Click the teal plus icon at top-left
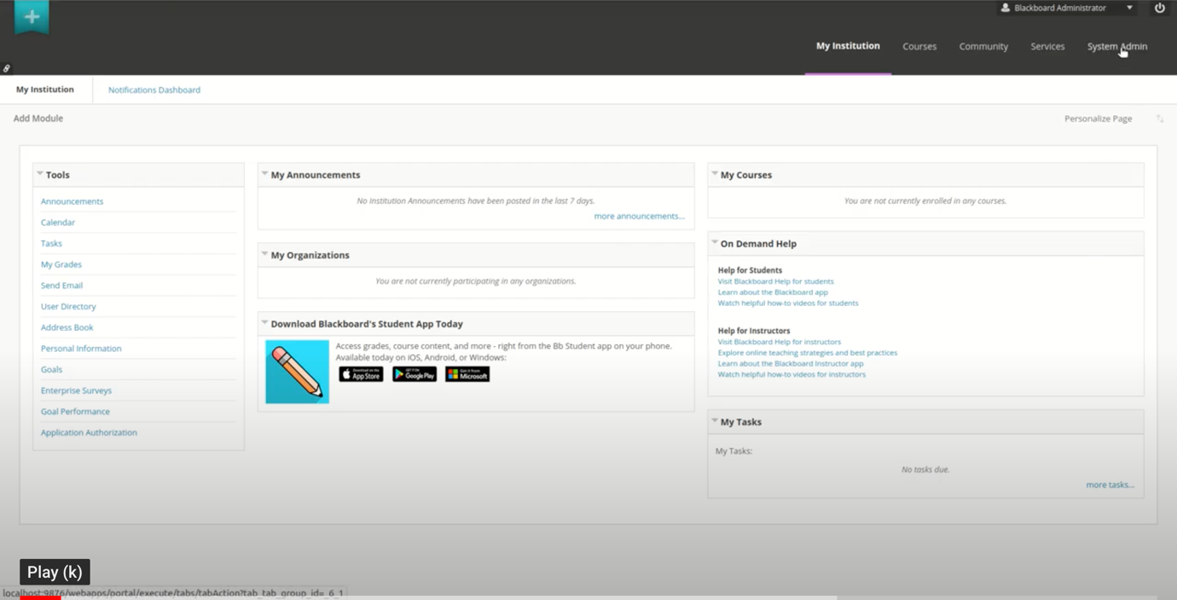Viewport: 1177px width, 600px height. tap(32, 17)
